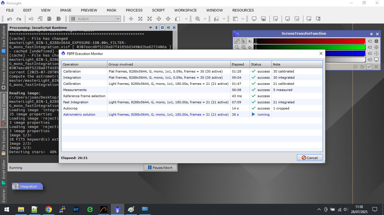Expand the overflow chevron after new preview icon
The image size is (384, 215).
coord(224,19)
